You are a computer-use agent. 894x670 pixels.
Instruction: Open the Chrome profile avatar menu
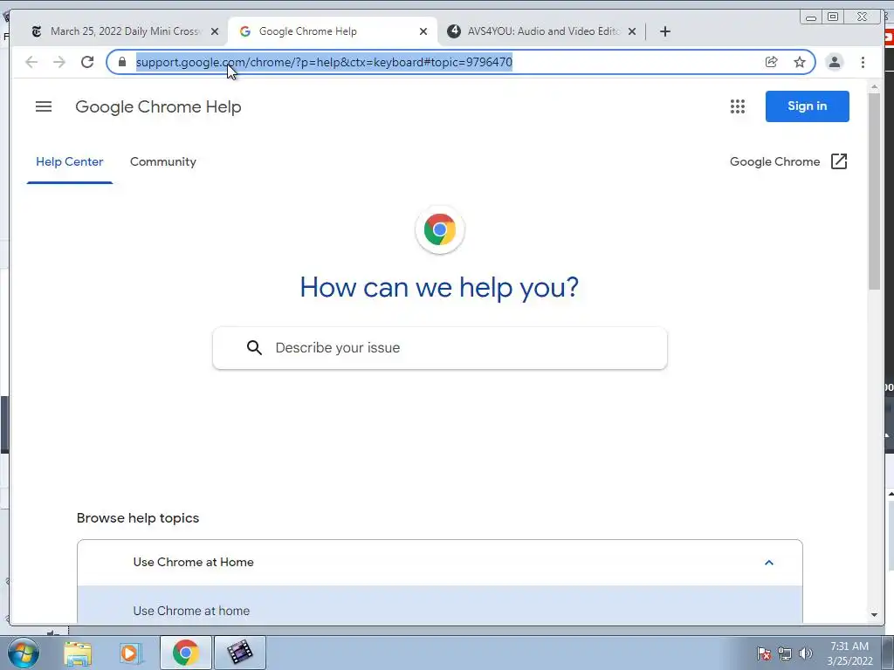point(834,62)
